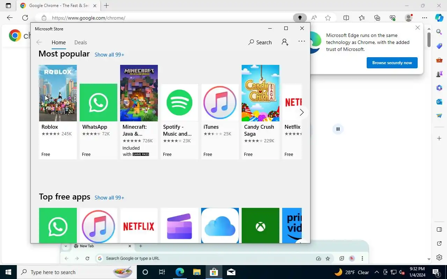This screenshot has height=279, width=447.
Task: Open the Edge profile avatar
Action: pyautogui.click(x=409, y=18)
